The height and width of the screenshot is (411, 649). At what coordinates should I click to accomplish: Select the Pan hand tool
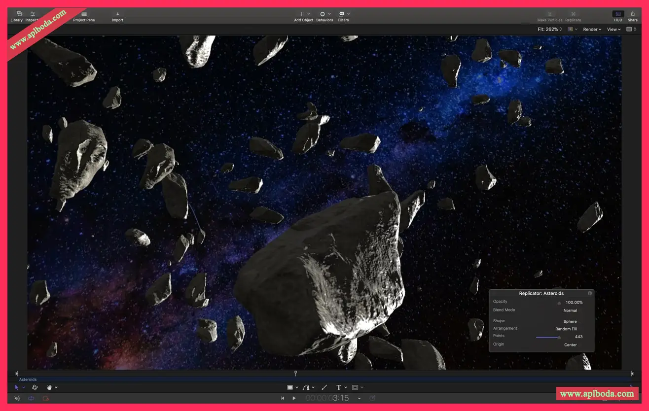[x=49, y=387]
